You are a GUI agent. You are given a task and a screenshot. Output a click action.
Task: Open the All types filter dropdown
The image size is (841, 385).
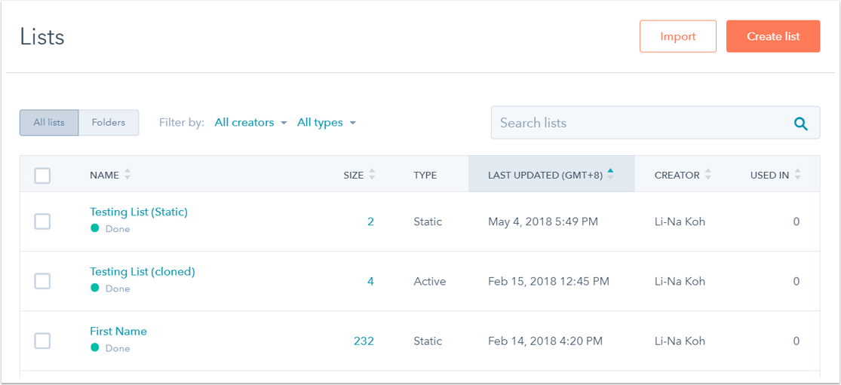click(327, 123)
